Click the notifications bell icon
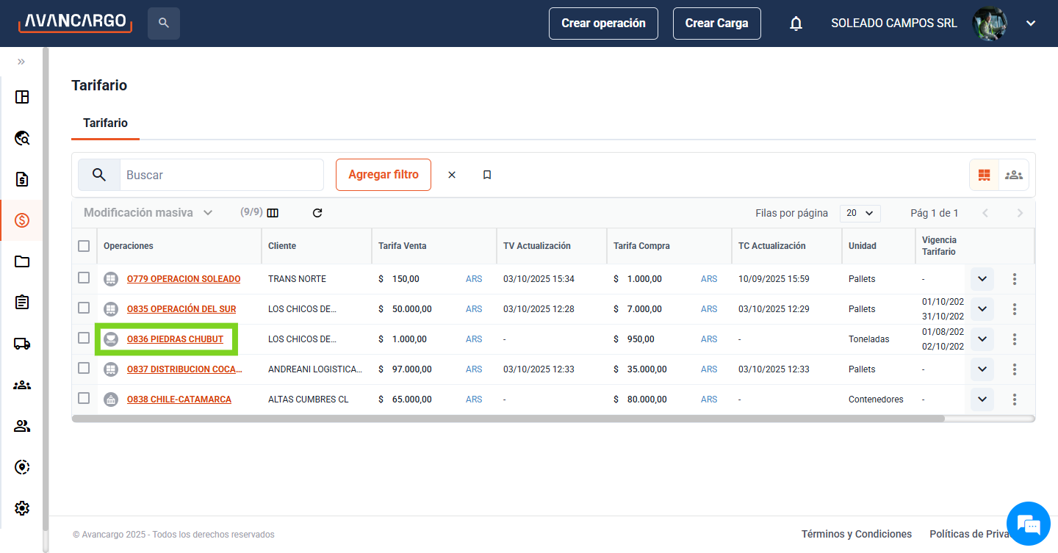This screenshot has height=553, width=1058. [796, 24]
